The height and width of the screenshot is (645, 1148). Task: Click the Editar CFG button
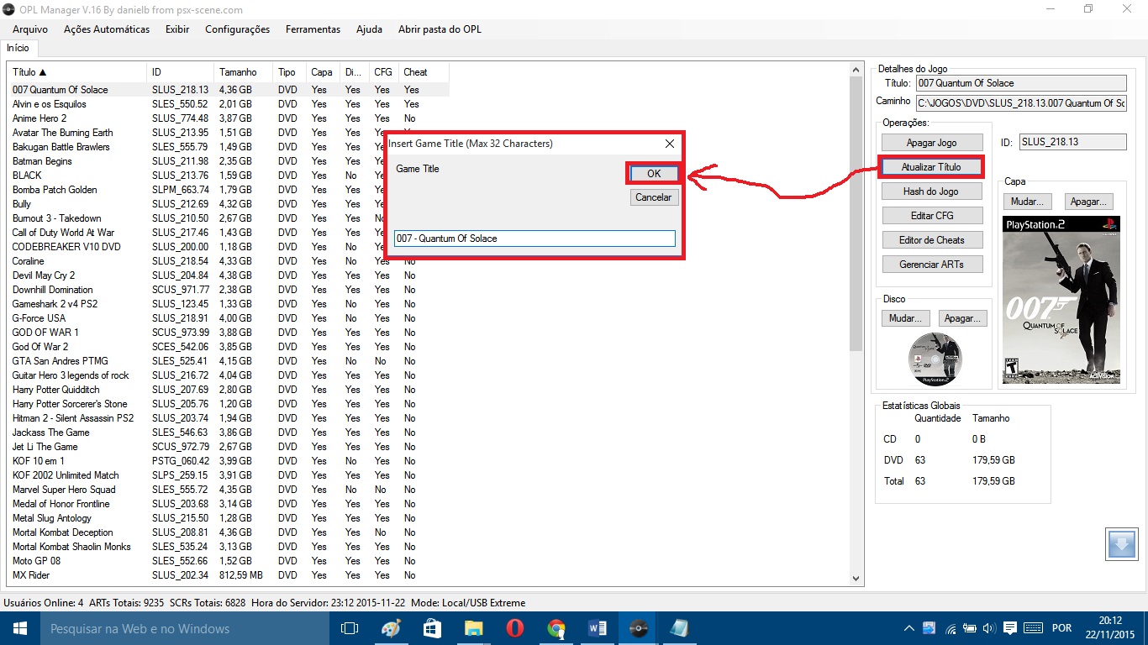click(931, 216)
